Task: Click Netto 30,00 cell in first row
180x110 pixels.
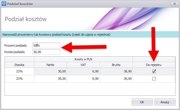Action: click(x=50, y=71)
